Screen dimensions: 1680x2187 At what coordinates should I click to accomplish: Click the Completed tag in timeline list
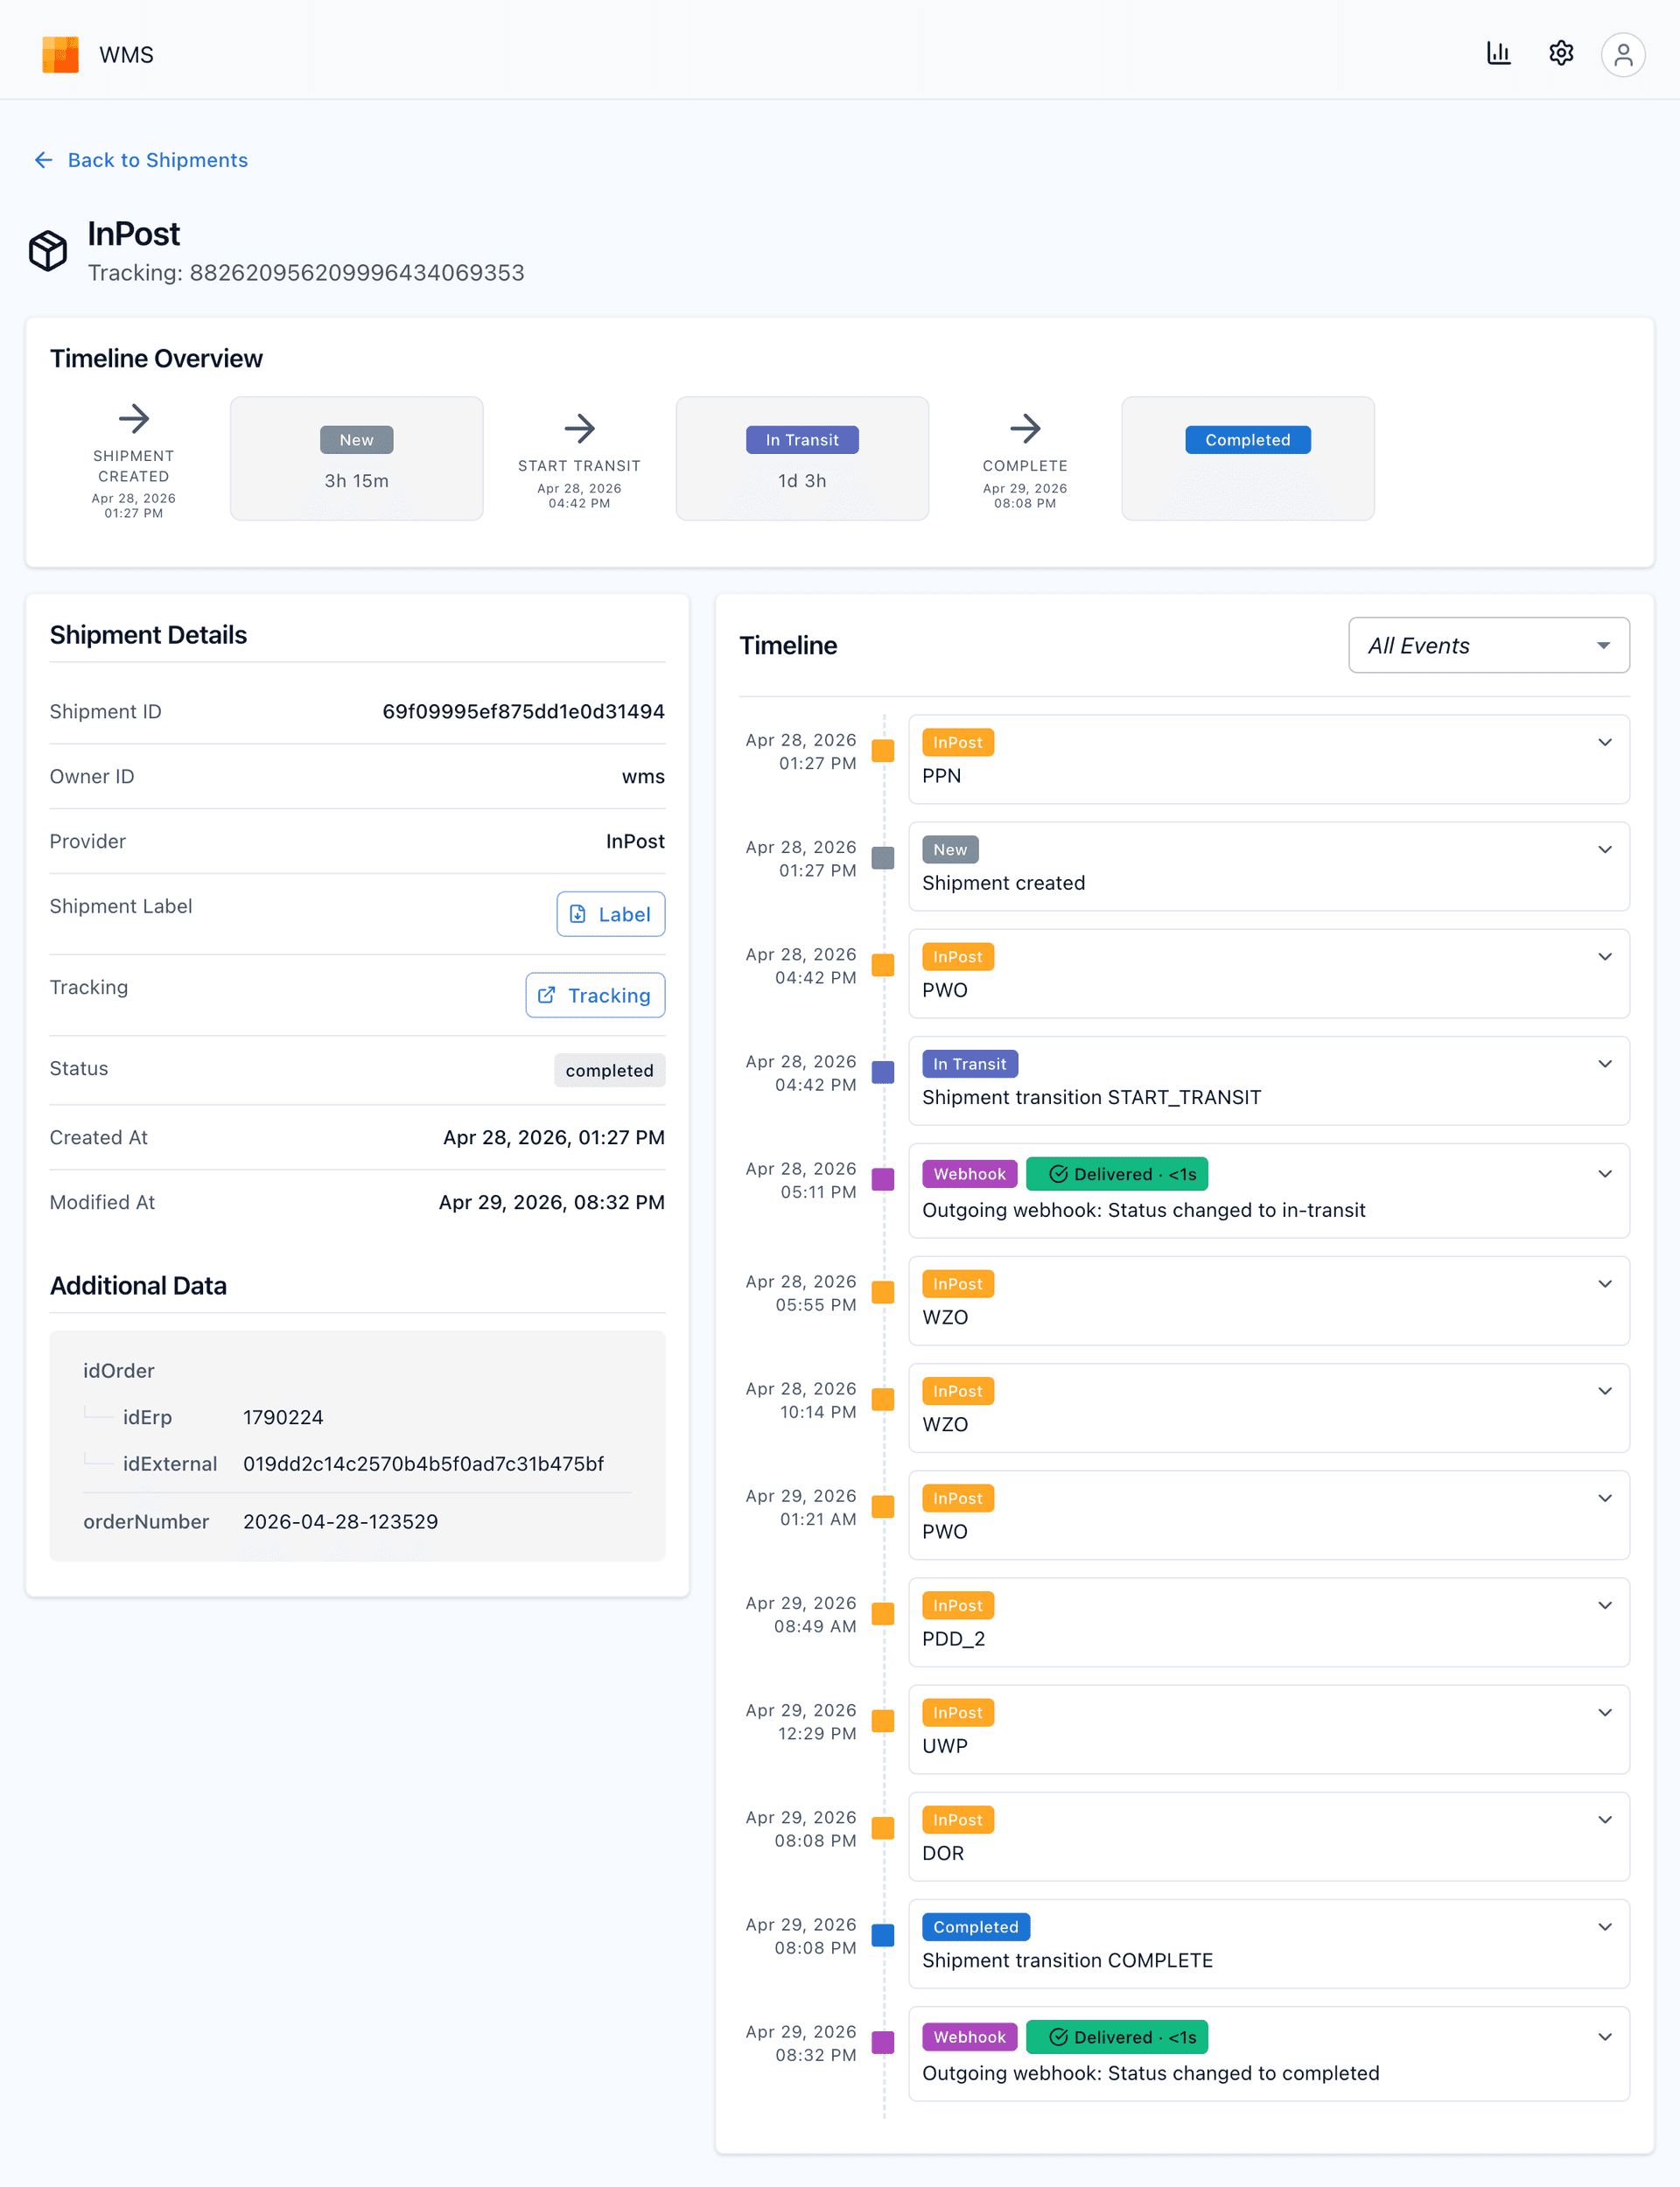coord(975,1926)
